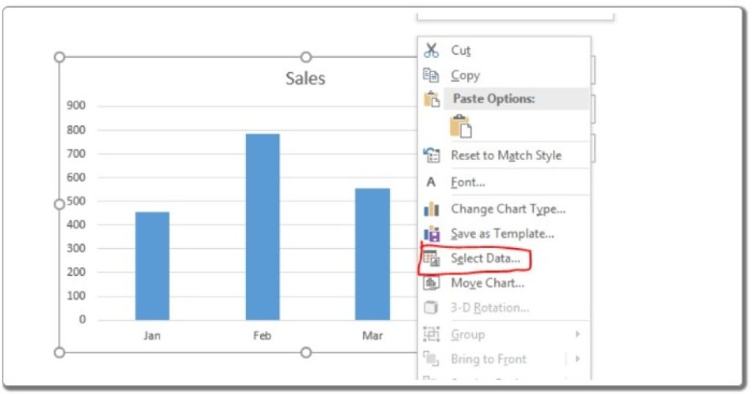Click the Save as Template icon
752x394 pixels.
431,234
